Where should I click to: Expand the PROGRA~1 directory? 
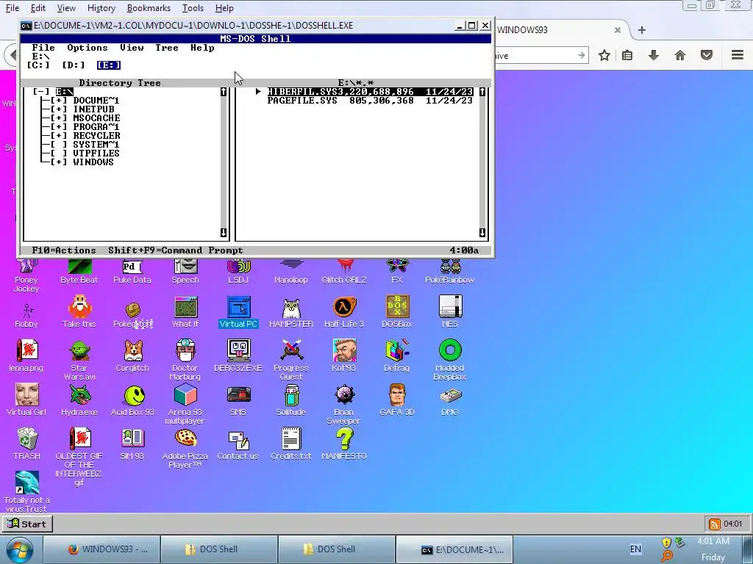tap(59, 127)
